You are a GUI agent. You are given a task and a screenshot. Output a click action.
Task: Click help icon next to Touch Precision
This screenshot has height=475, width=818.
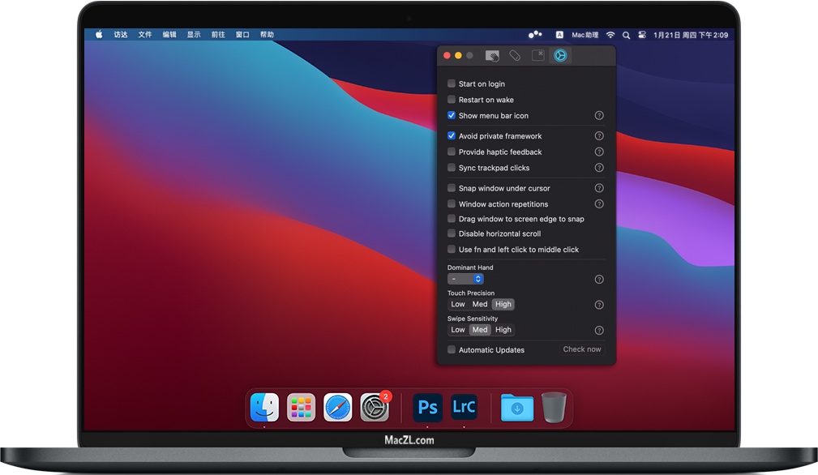coord(599,305)
